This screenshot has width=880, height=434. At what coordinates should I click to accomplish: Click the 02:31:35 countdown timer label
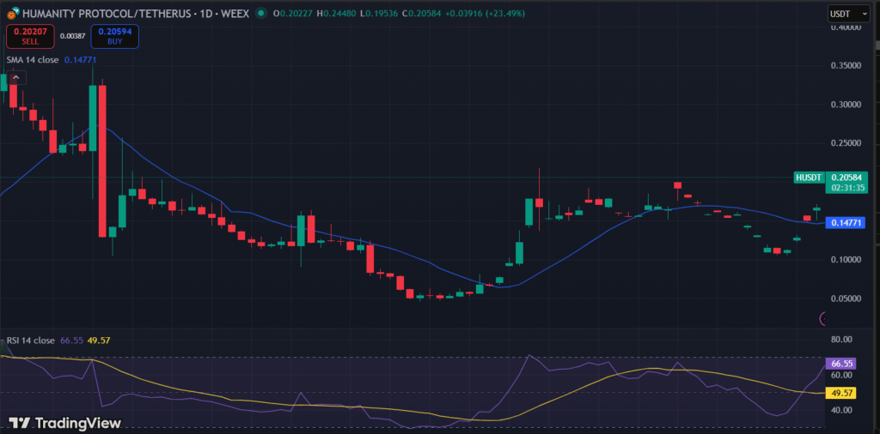point(847,187)
